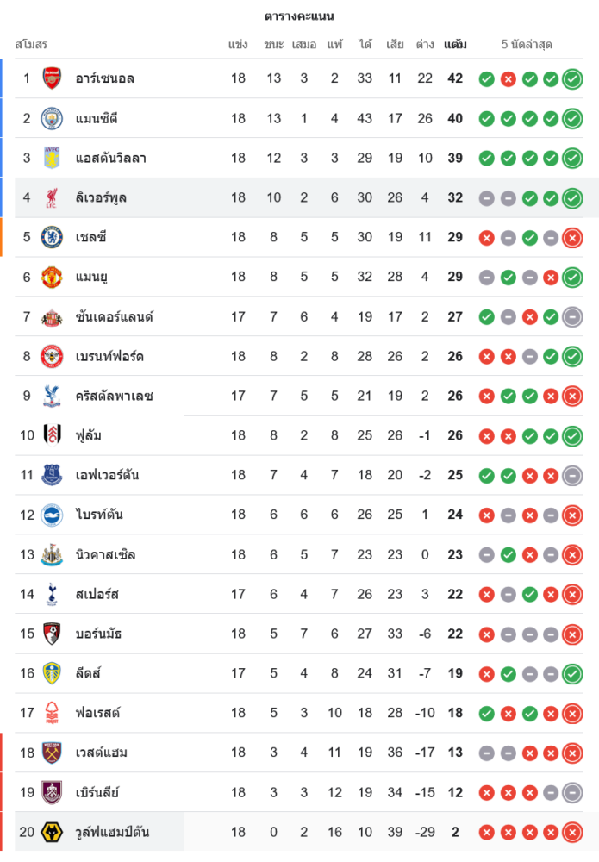599x862 pixels.
Task: Click the Manchester City crest icon
Action: [52, 118]
